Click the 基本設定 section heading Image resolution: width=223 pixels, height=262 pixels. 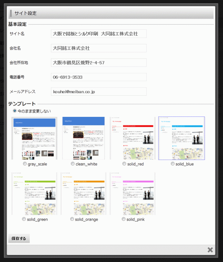click(17, 24)
